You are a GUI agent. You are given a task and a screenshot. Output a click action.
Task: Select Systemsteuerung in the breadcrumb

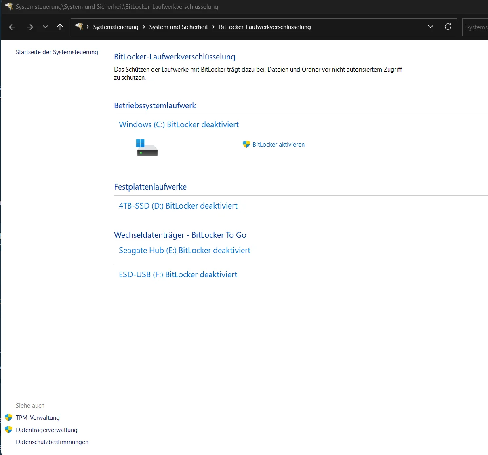pos(116,27)
